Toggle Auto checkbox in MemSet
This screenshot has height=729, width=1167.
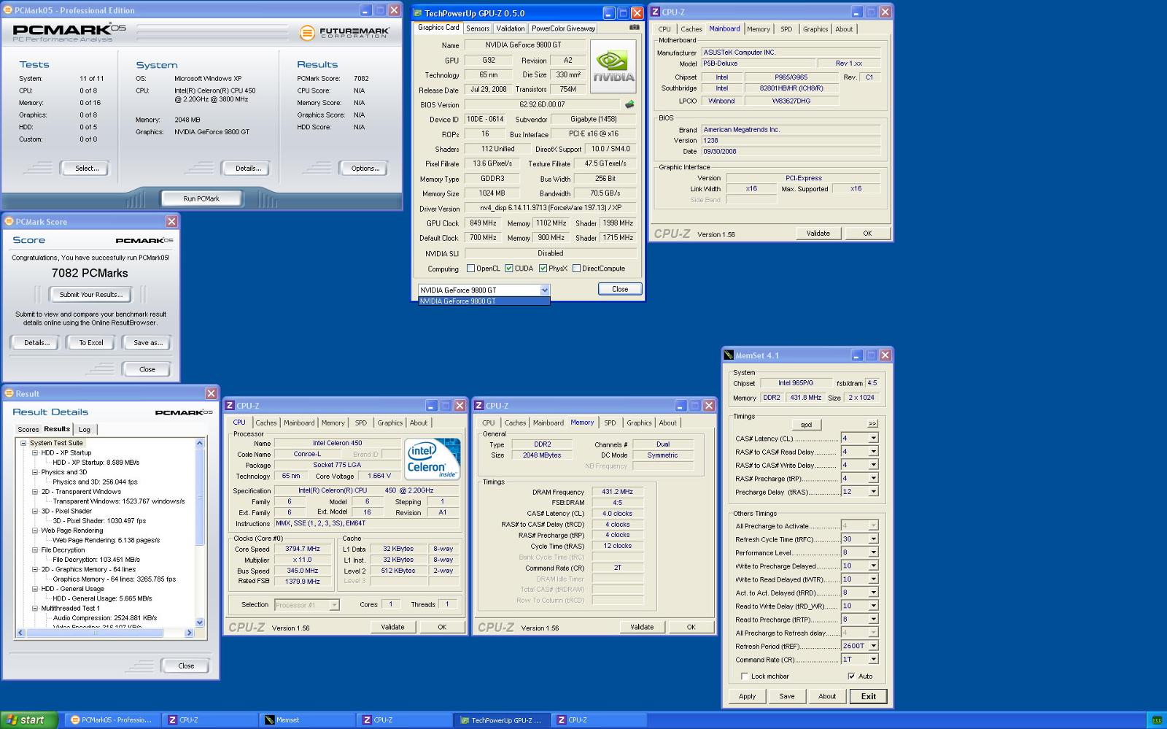(x=851, y=676)
